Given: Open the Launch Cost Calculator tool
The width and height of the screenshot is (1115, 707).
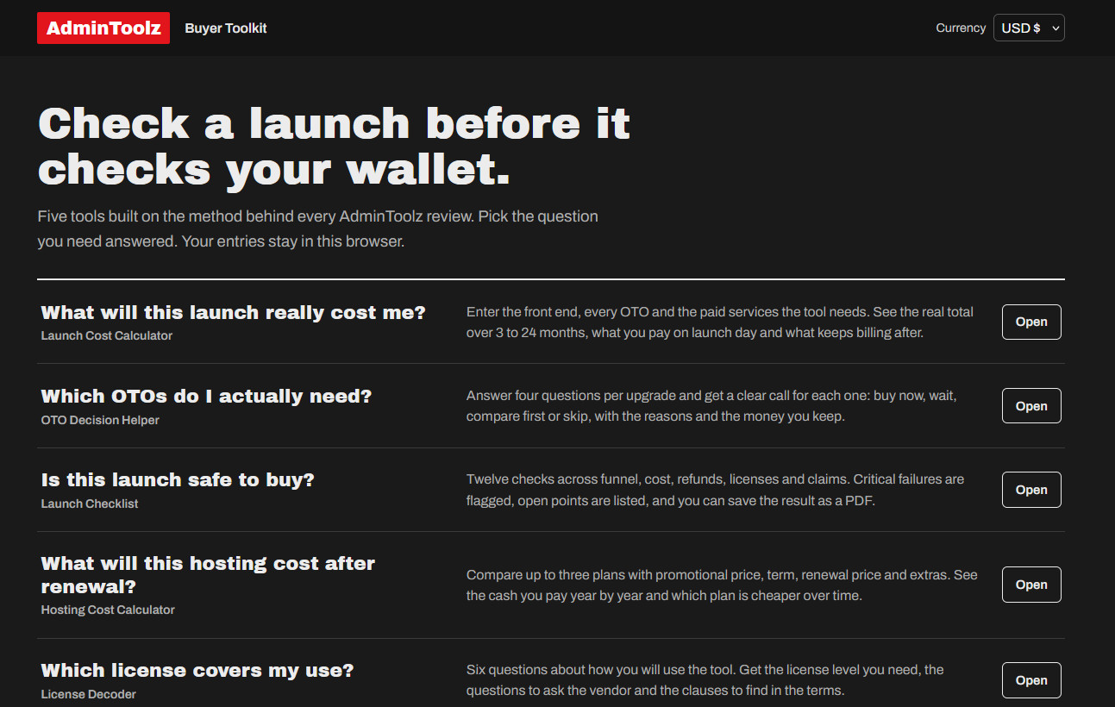Looking at the screenshot, I should pyautogui.click(x=1031, y=322).
